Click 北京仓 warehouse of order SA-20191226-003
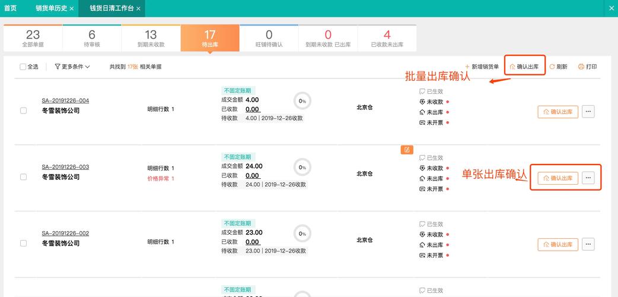Screen dimensions: 618x297 (x=365, y=173)
